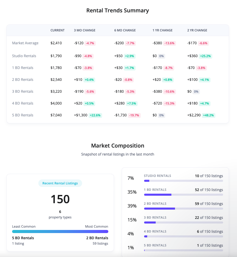This screenshot has height=257, width=237.
Task: Click the 3 MO CHANGE column header
Action: coord(84,30)
